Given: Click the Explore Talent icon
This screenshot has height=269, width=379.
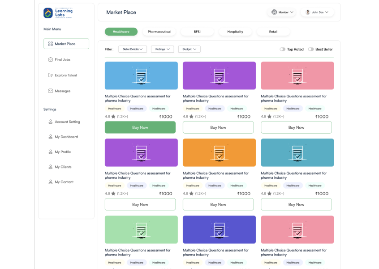Looking at the screenshot, I should point(51,75).
